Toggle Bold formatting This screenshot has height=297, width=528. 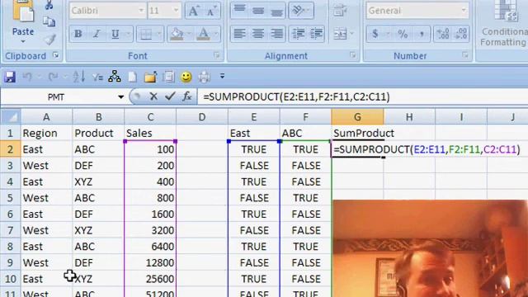pos(78,34)
